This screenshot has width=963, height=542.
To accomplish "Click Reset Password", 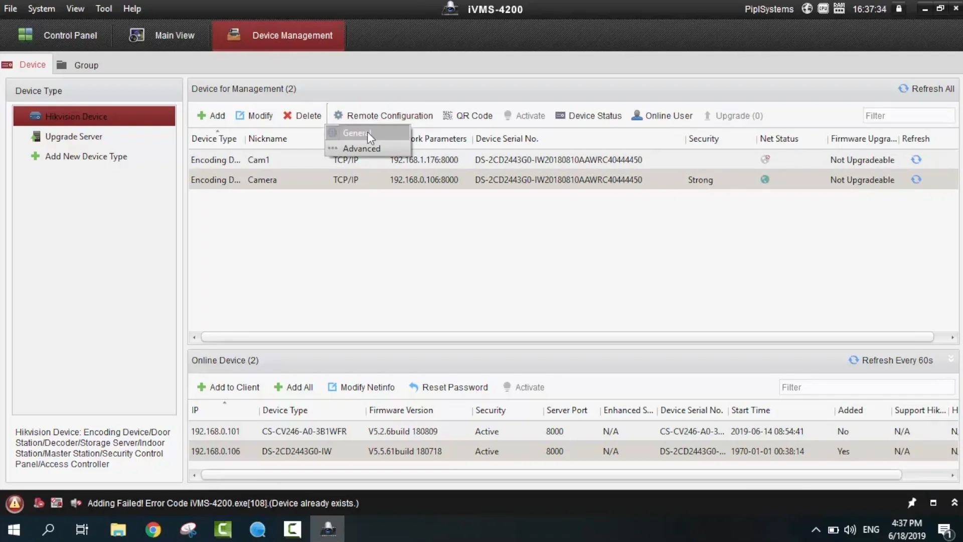I will [x=448, y=387].
